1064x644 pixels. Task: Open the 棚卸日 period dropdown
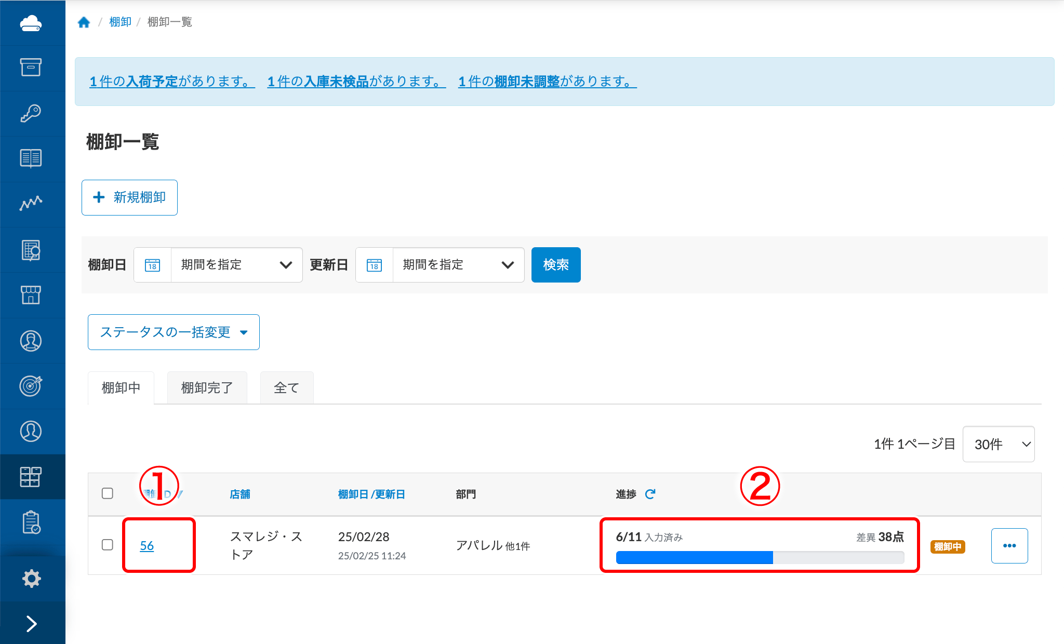pos(236,265)
